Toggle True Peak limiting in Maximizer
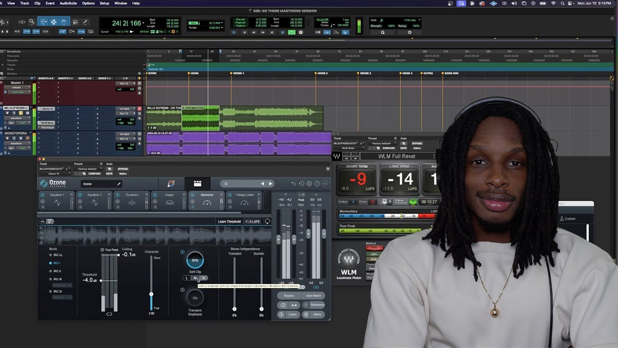 (x=102, y=250)
